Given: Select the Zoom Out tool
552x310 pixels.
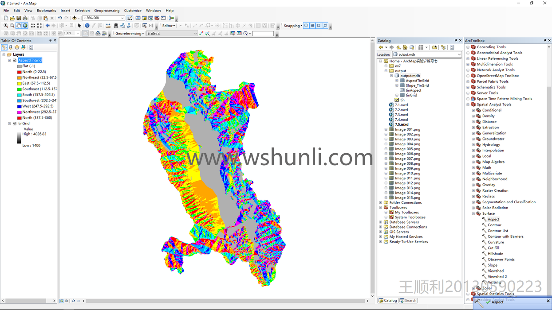Looking at the screenshot, I should click(12, 26).
